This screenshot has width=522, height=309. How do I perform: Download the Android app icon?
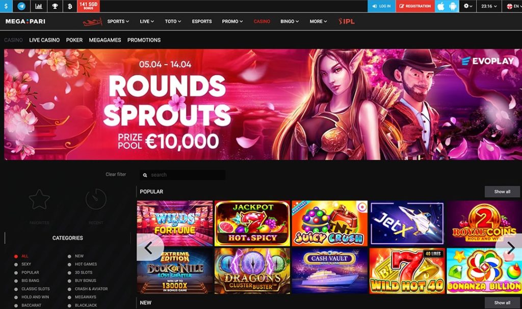(453, 6)
